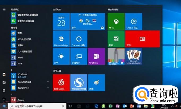Open the red 资讯 news tile

143,39
